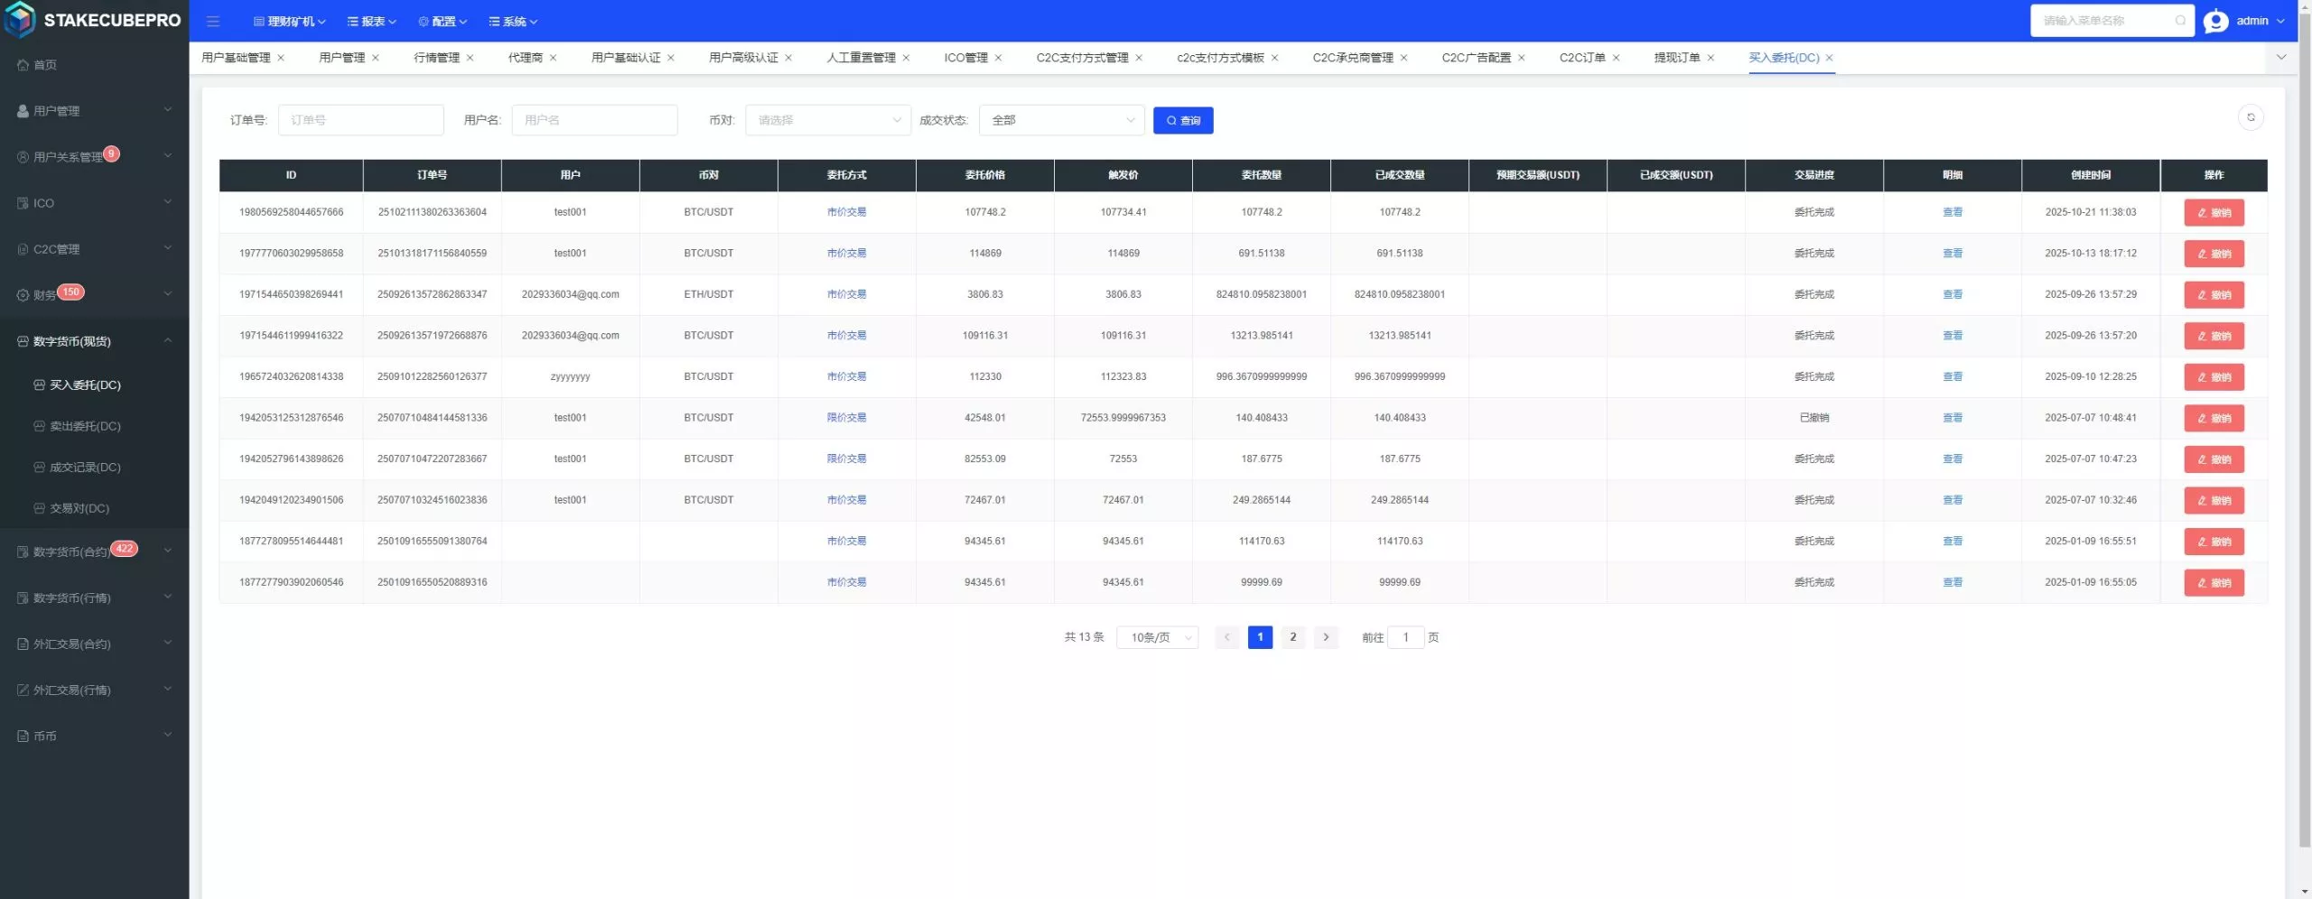Click the 订单号 input field
2312x899 pixels.
[x=360, y=120]
